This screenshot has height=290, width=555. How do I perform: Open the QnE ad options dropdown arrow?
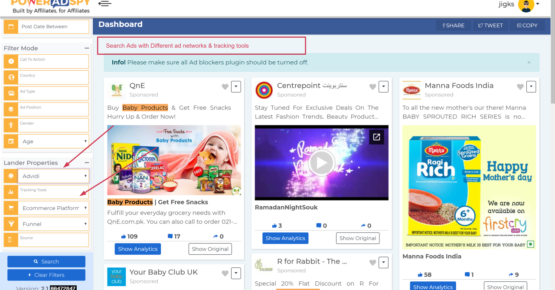(x=236, y=87)
